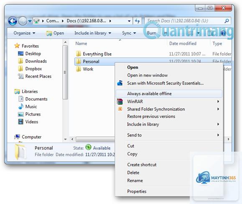Click the WinRAR books icon
This screenshot has width=242, height=204.
[x=120, y=101]
